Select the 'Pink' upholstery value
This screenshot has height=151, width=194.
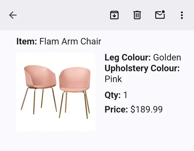pos(113,79)
